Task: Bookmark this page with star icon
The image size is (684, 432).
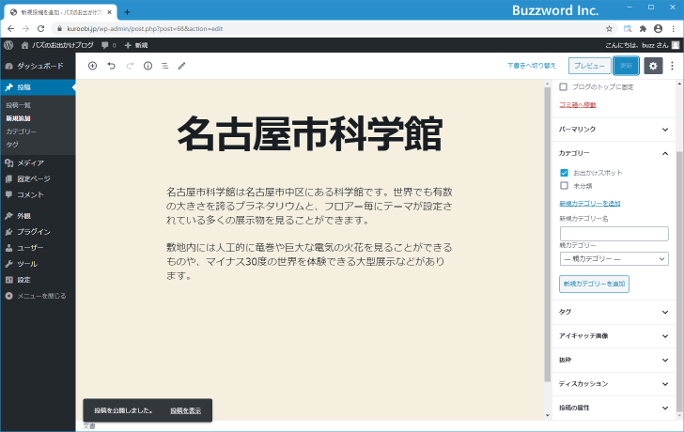Action: point(610,29)
